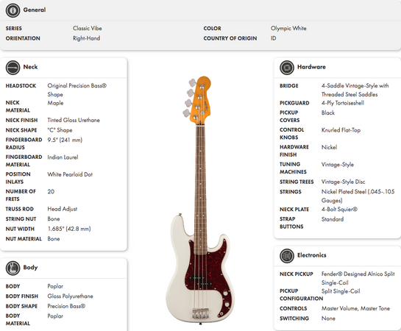Screen dimensions: 401x331
Task: Click the 'Head Adjust' truss rod value
Action: 63,209
